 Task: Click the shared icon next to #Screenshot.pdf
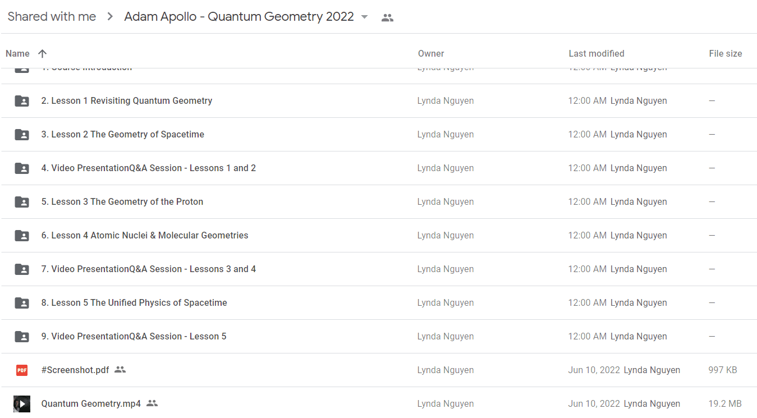[x=120, y=370]
